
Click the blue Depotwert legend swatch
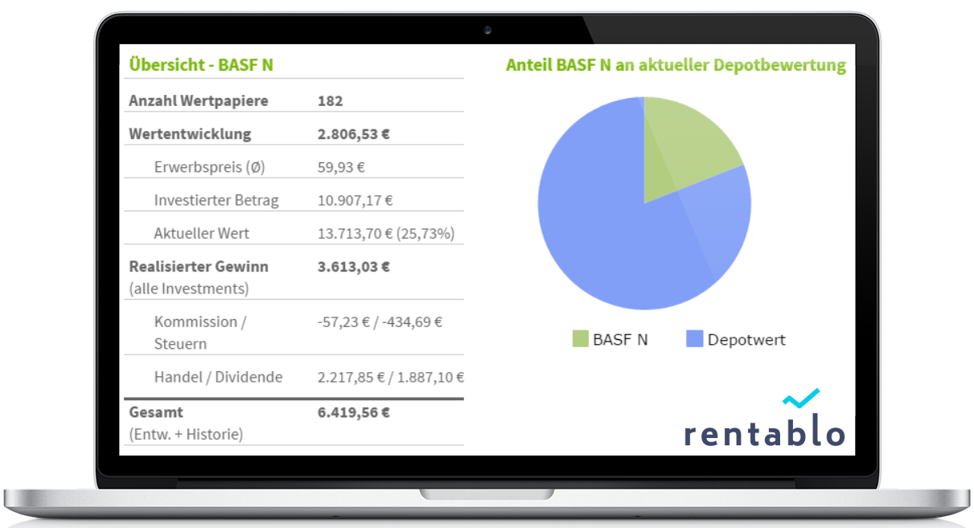(695, 339)
